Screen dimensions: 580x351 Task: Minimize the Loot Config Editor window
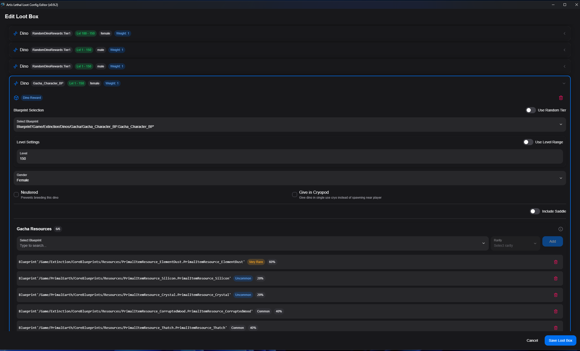553,5
